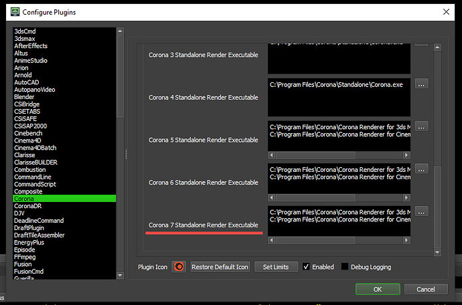This screenshot has height=305, width=462.
Task: Select FusionCmd plugin
Action: [64, 272]
